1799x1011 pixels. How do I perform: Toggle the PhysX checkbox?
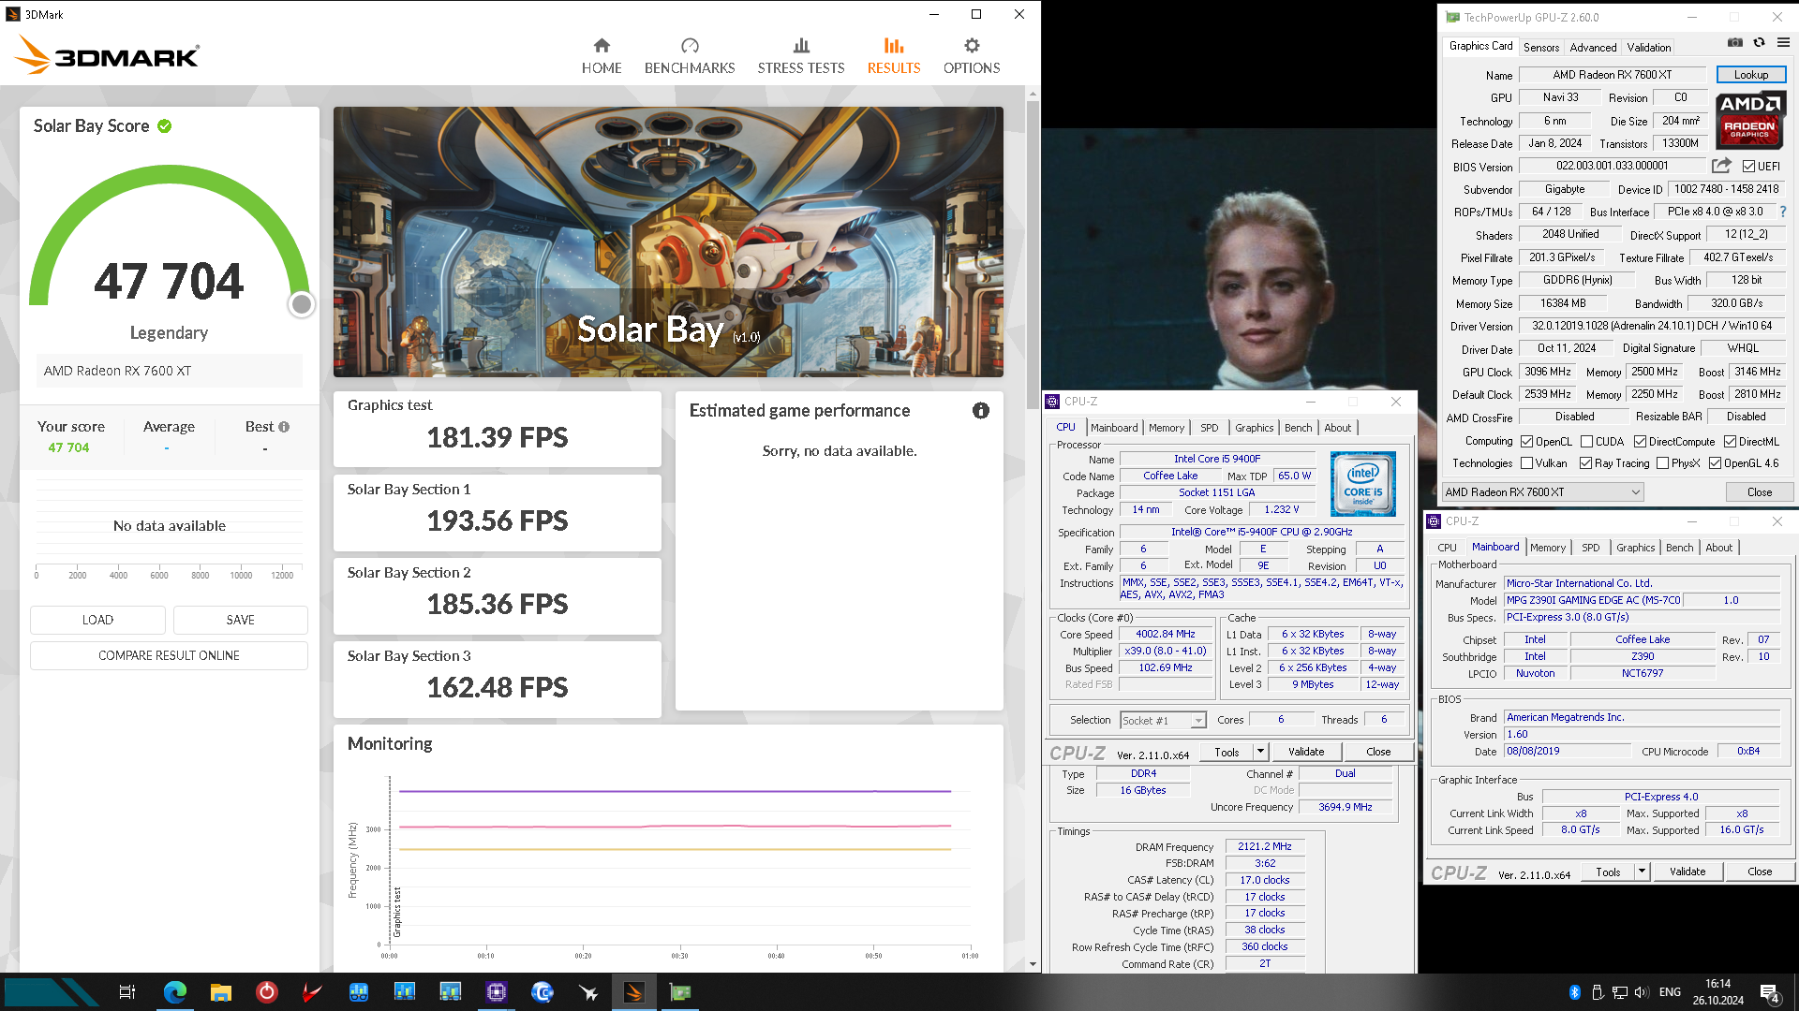(1662, 463)
